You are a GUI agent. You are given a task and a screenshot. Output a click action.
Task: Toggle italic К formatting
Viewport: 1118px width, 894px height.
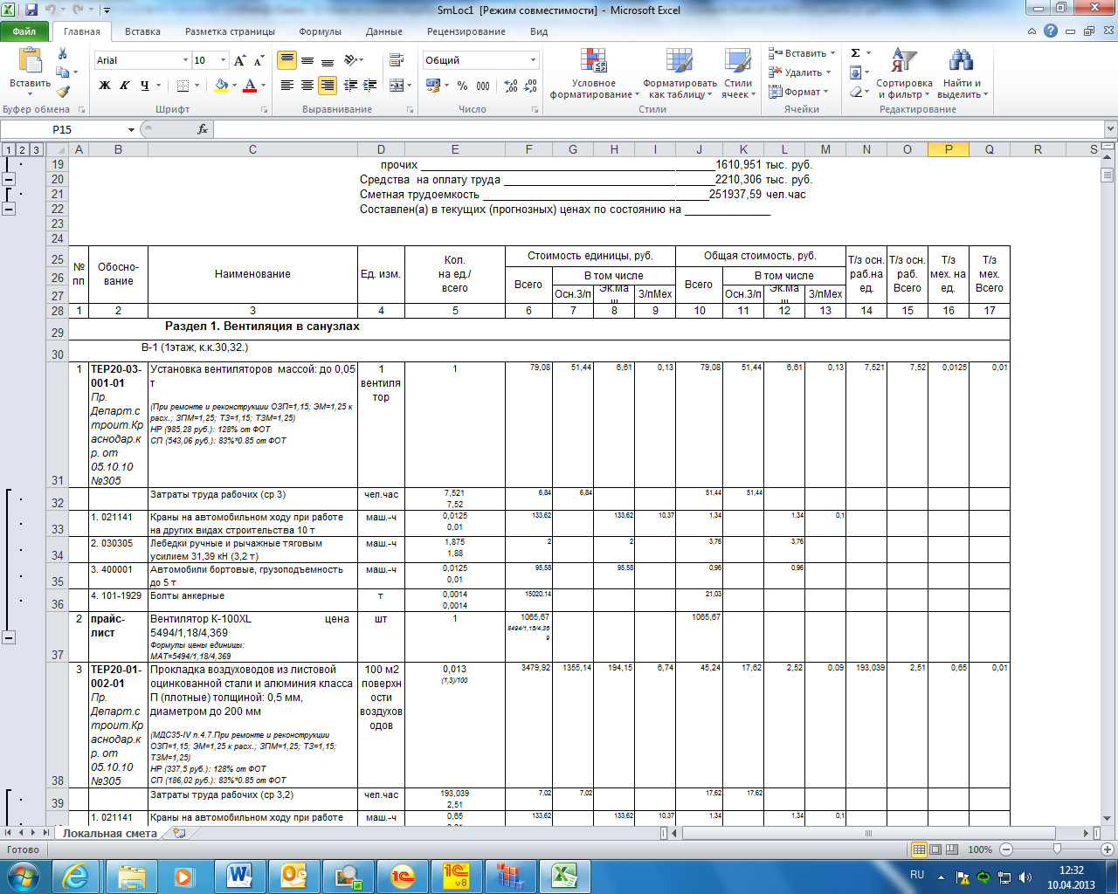(125, 86)
